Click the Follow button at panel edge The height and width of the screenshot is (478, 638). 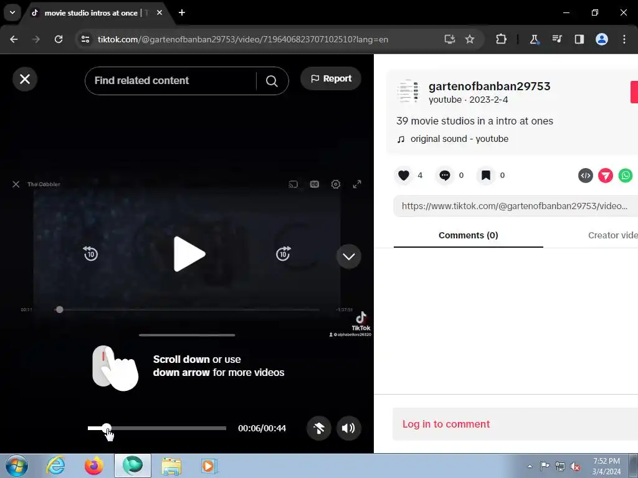pyautogui.click(x=634, y=92)
